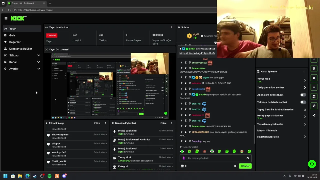Open File Explorer from the taskbar
The height and width of the screenshot is (180, 320).
click(20, 176)
